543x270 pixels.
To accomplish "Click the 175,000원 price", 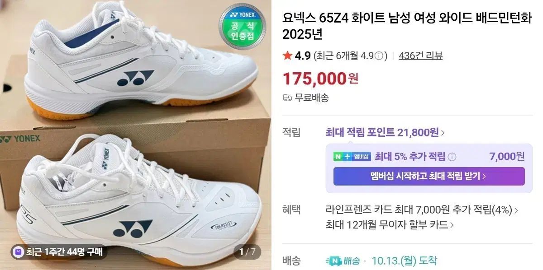I will pos(320,79).
